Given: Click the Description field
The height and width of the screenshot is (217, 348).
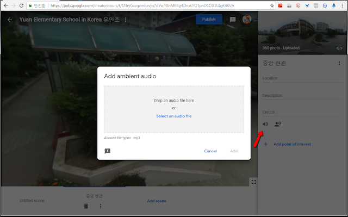Looking at the screenshot, I should coord(302,96).
